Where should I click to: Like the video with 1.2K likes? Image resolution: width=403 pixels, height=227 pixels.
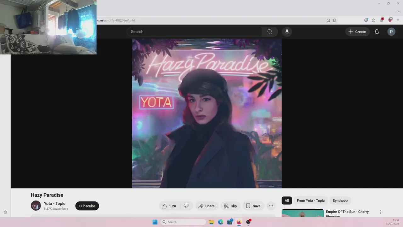pyautogui.click(x=169, y=206)
